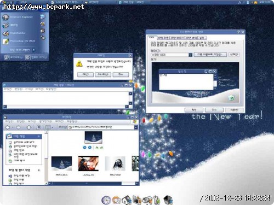Click the Log Off button in start menu
Viewport: 274px width, 205px height.
pos(14,57)
